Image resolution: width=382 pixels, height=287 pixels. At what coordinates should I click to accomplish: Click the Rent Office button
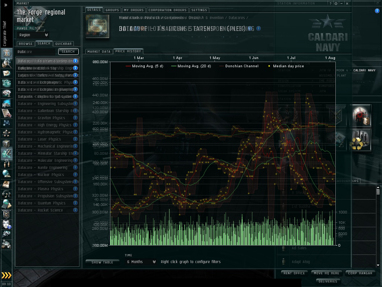pyautogui.click(x=294, y=273)
